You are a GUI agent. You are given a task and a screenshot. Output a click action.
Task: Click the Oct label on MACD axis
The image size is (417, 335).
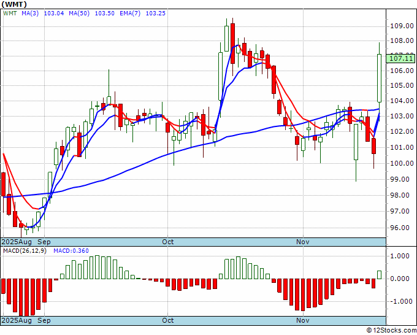coord(168,320)
